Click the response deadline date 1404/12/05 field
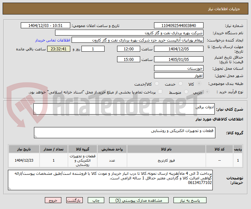The image size is (251, 209). [179, 49]
